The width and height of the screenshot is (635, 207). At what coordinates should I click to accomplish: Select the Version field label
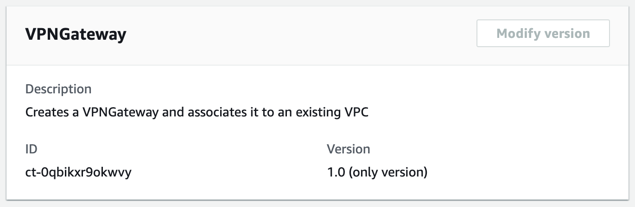click(x=349, y=149)
